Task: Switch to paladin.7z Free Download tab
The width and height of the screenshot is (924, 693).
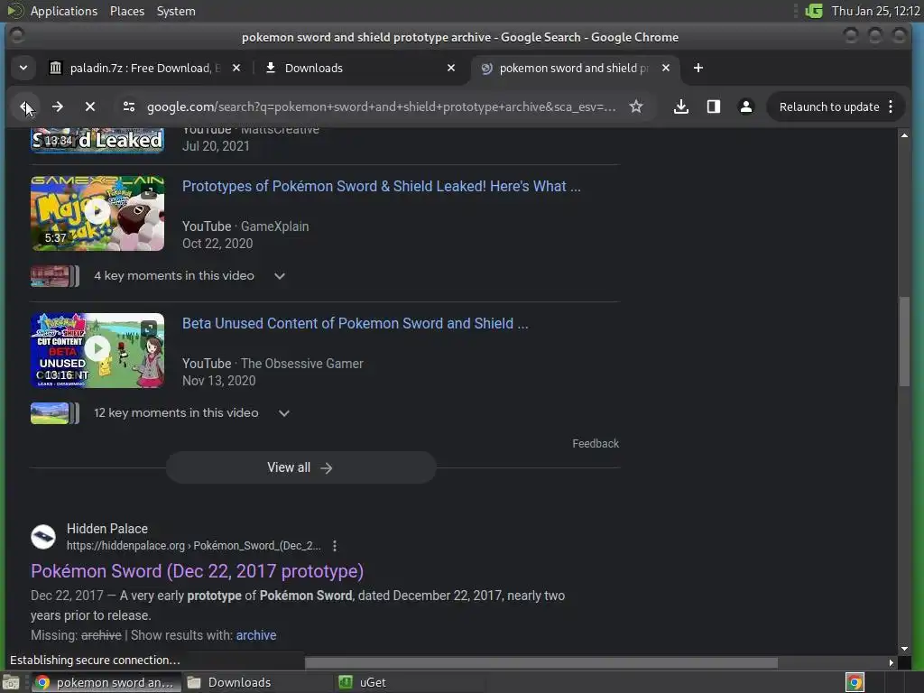Action: (144, 68)
